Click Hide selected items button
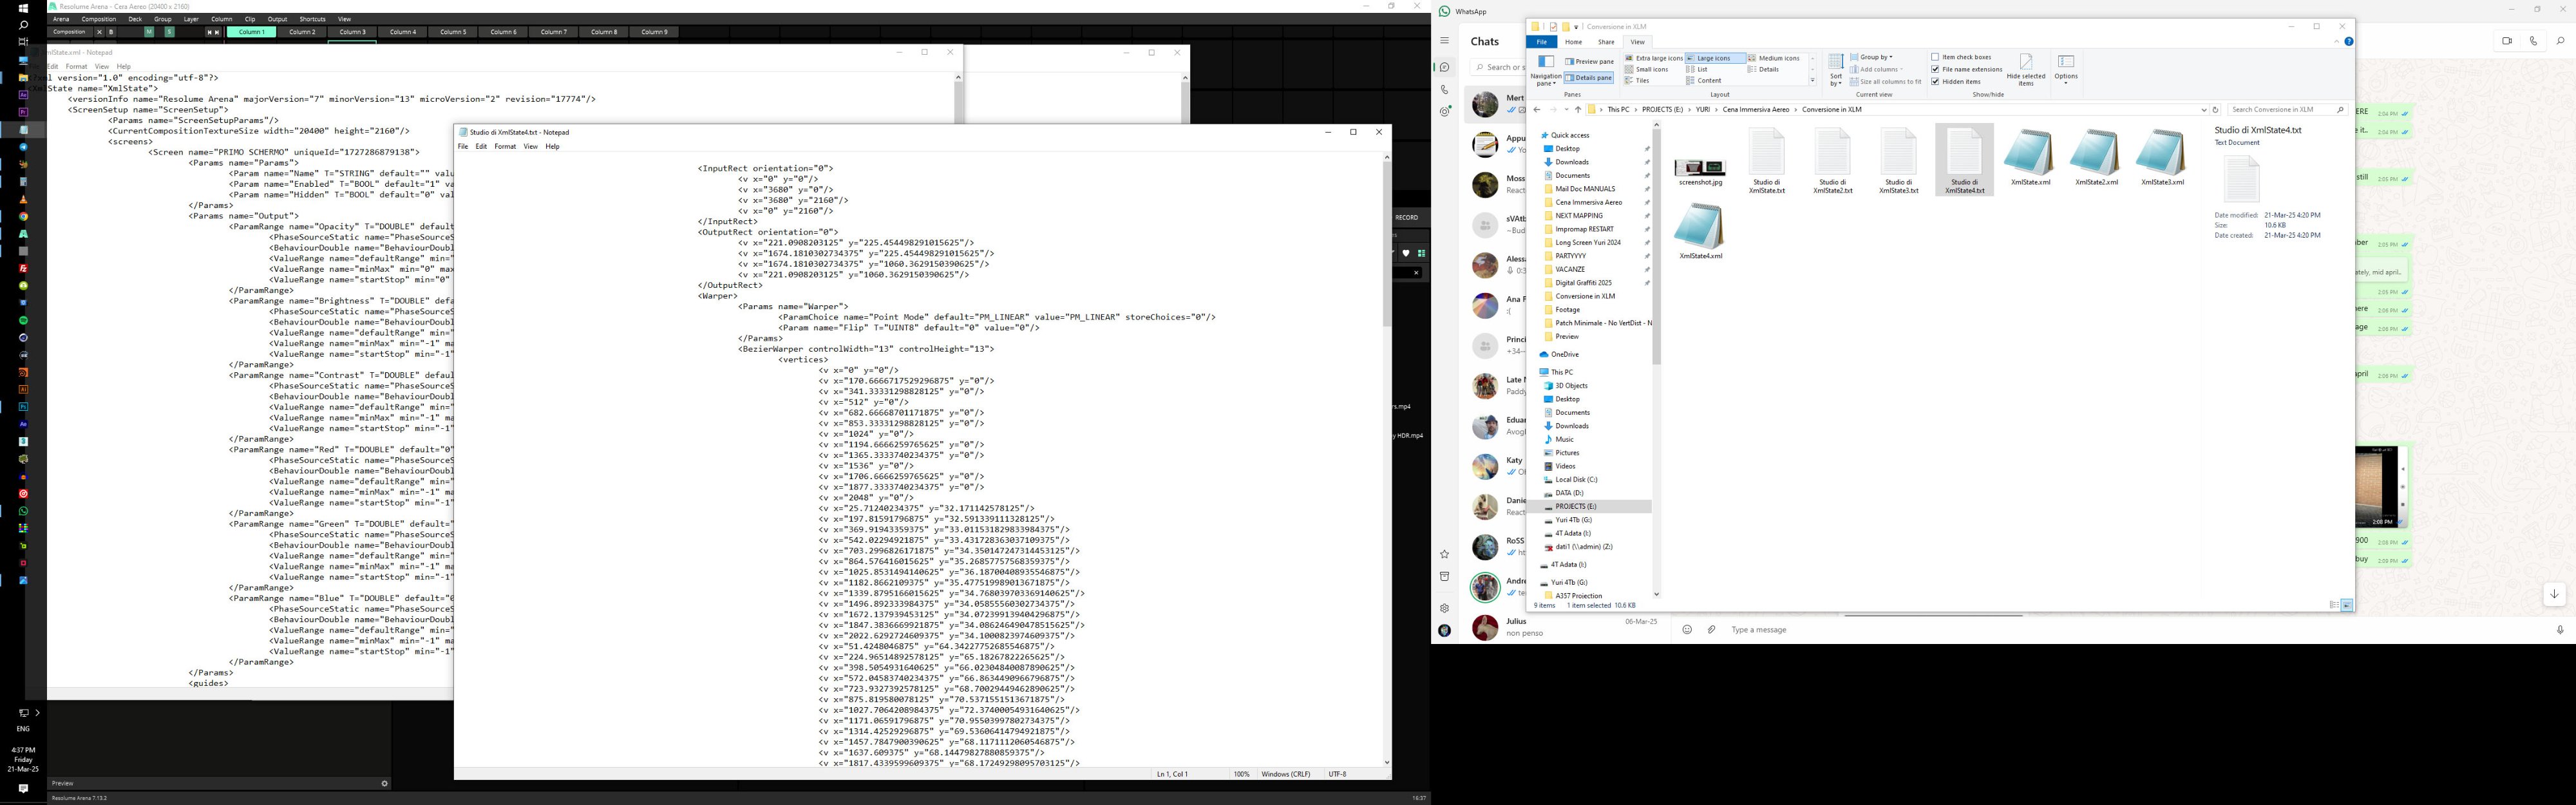This screenshot has width=2576, height=805. (2026, 71)
